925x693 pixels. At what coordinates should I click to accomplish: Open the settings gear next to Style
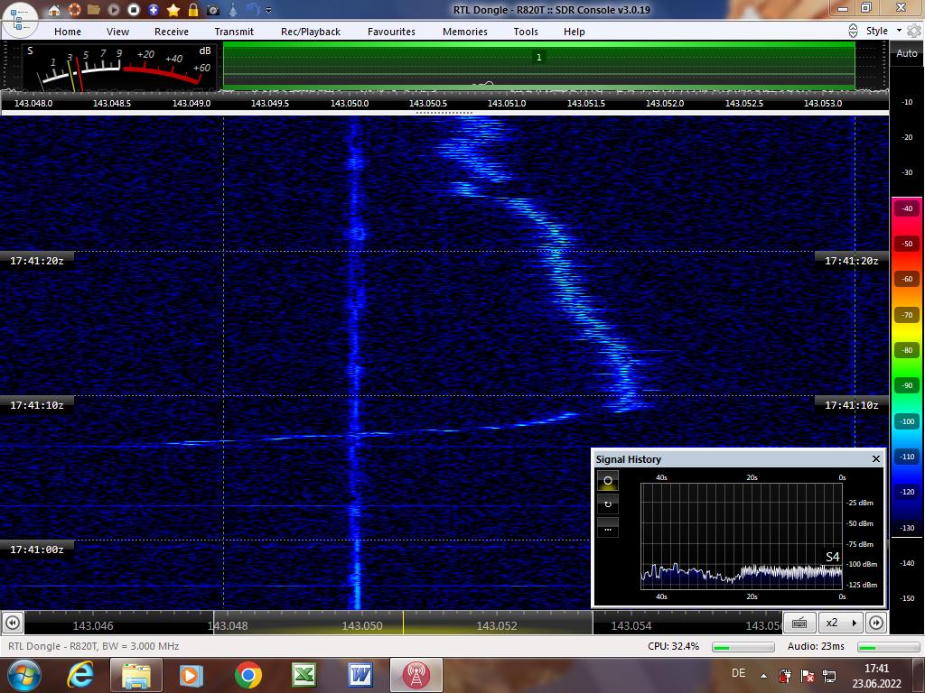[x=914, y=31]
